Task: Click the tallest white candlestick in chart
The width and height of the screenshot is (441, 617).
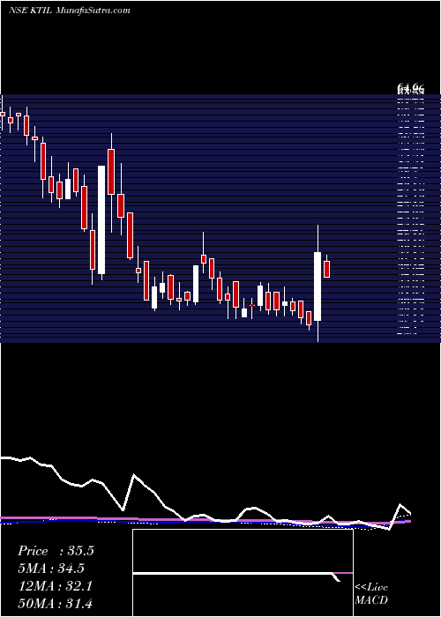Action: pyautogui.click(x=101, y=219)
